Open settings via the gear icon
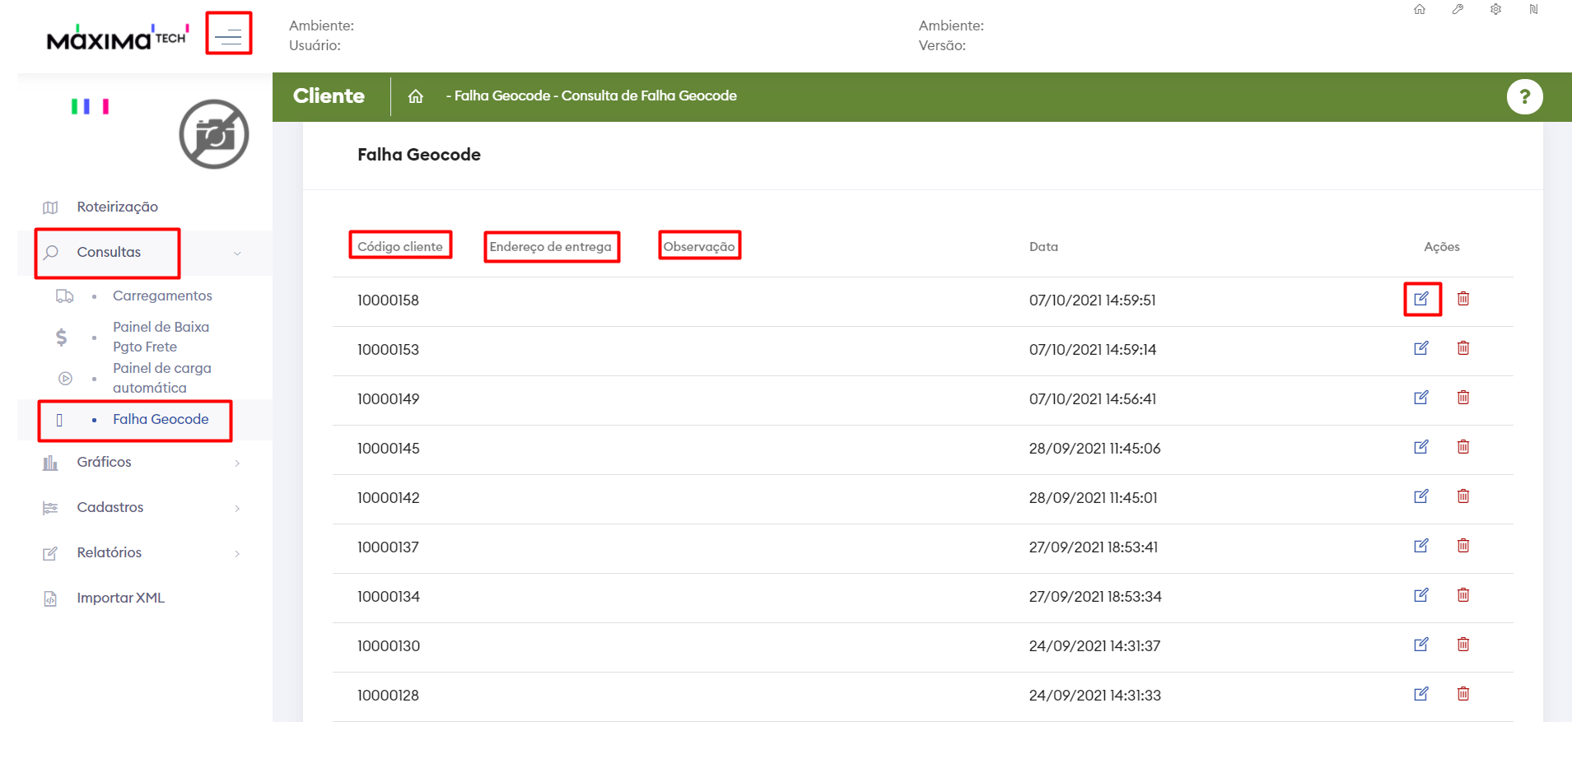Screen dimensions: 1572x773 tap(1495, 10)
